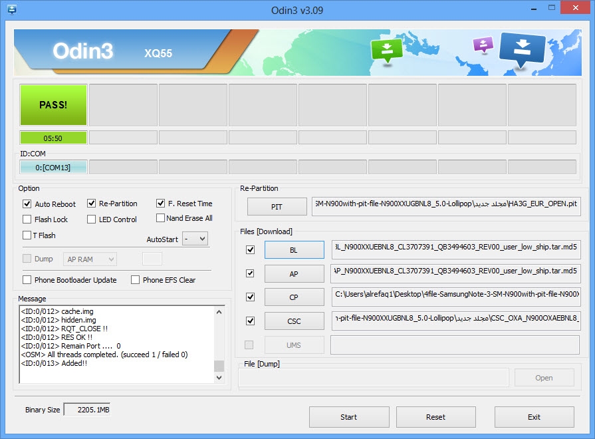Viewport: 595px width, 439px height.
Task: Click the CSC file path field
Action: [x=456, y=321]
